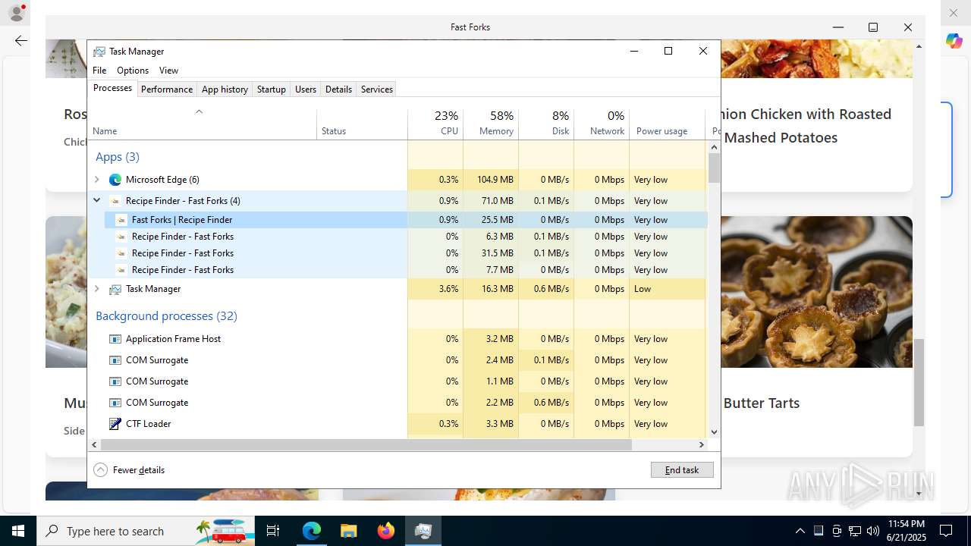The image size is (971, 546).
Task: Click the Fast Forks | Recipe Finder row icon
Action: 121,220
